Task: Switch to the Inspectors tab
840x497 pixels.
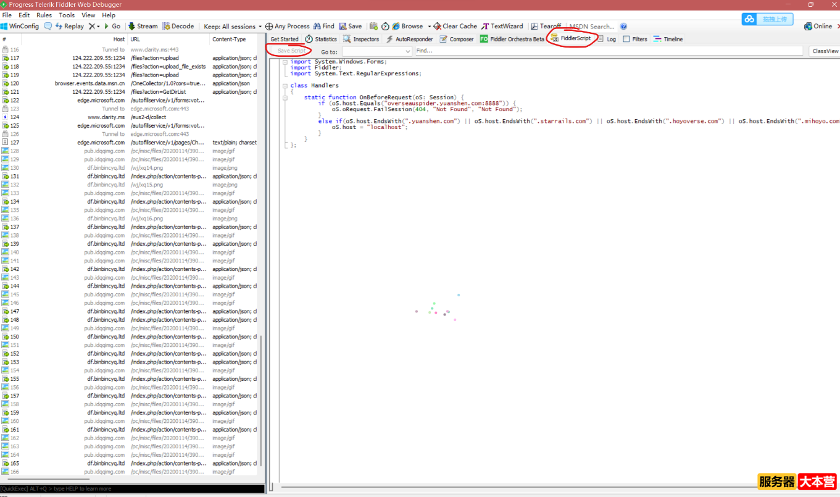Action: click(361, 39)
